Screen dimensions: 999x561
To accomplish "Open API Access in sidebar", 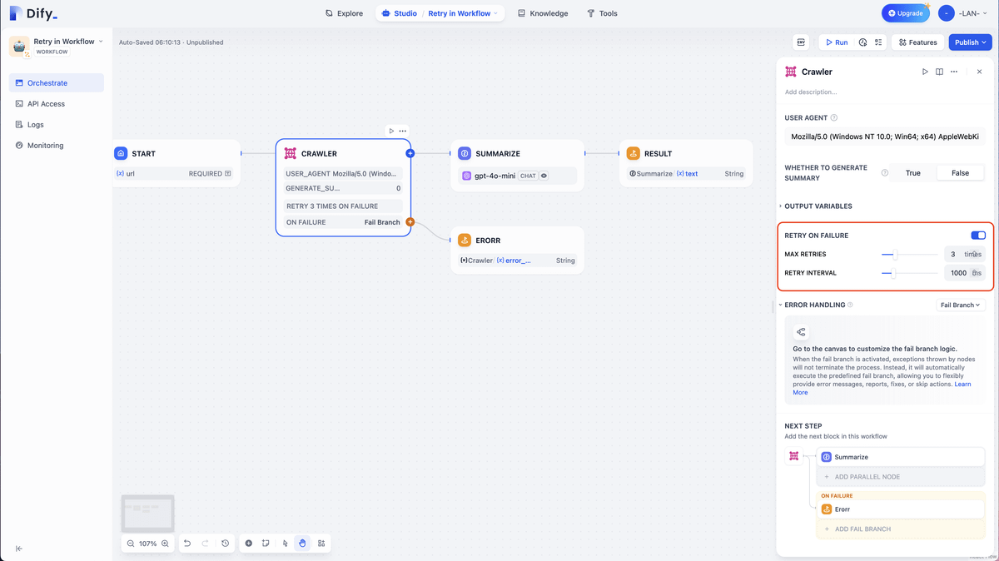I will [x=57, y=104].
